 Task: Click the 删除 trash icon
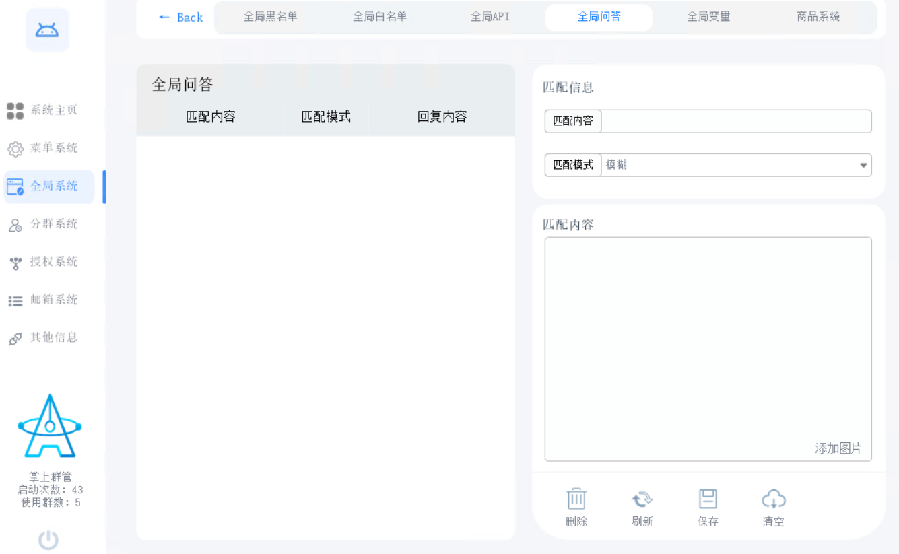pos(576,499)
